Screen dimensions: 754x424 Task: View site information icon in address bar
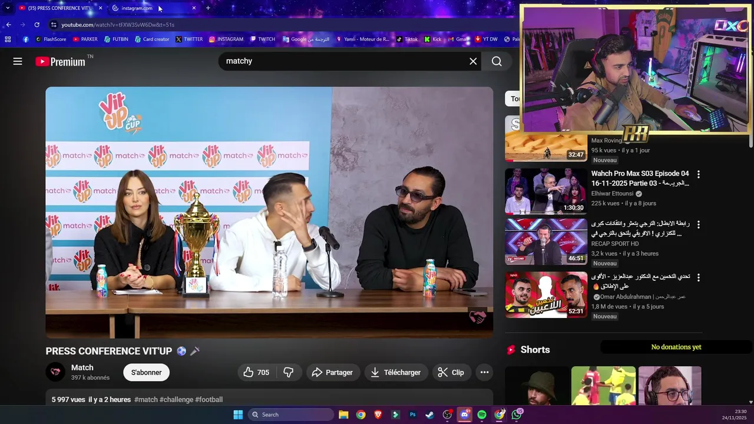click(x=54, y=25)
